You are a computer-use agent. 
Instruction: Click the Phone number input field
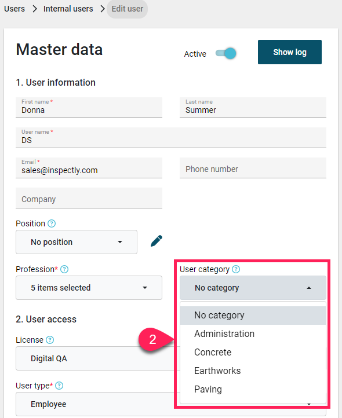coord(253,168)
